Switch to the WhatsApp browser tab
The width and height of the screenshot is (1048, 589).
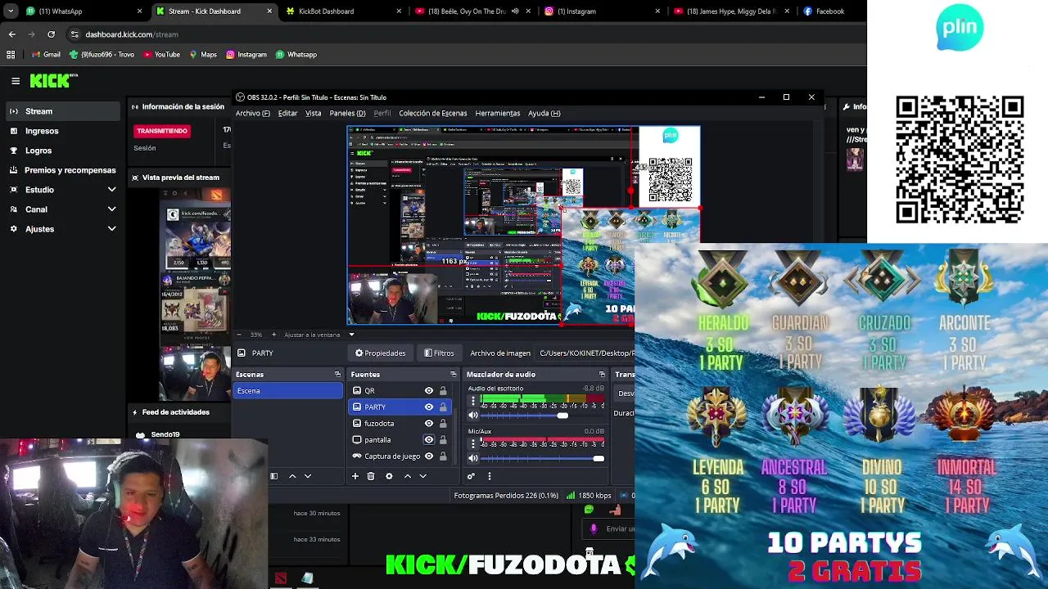click(x=82, y=11)
